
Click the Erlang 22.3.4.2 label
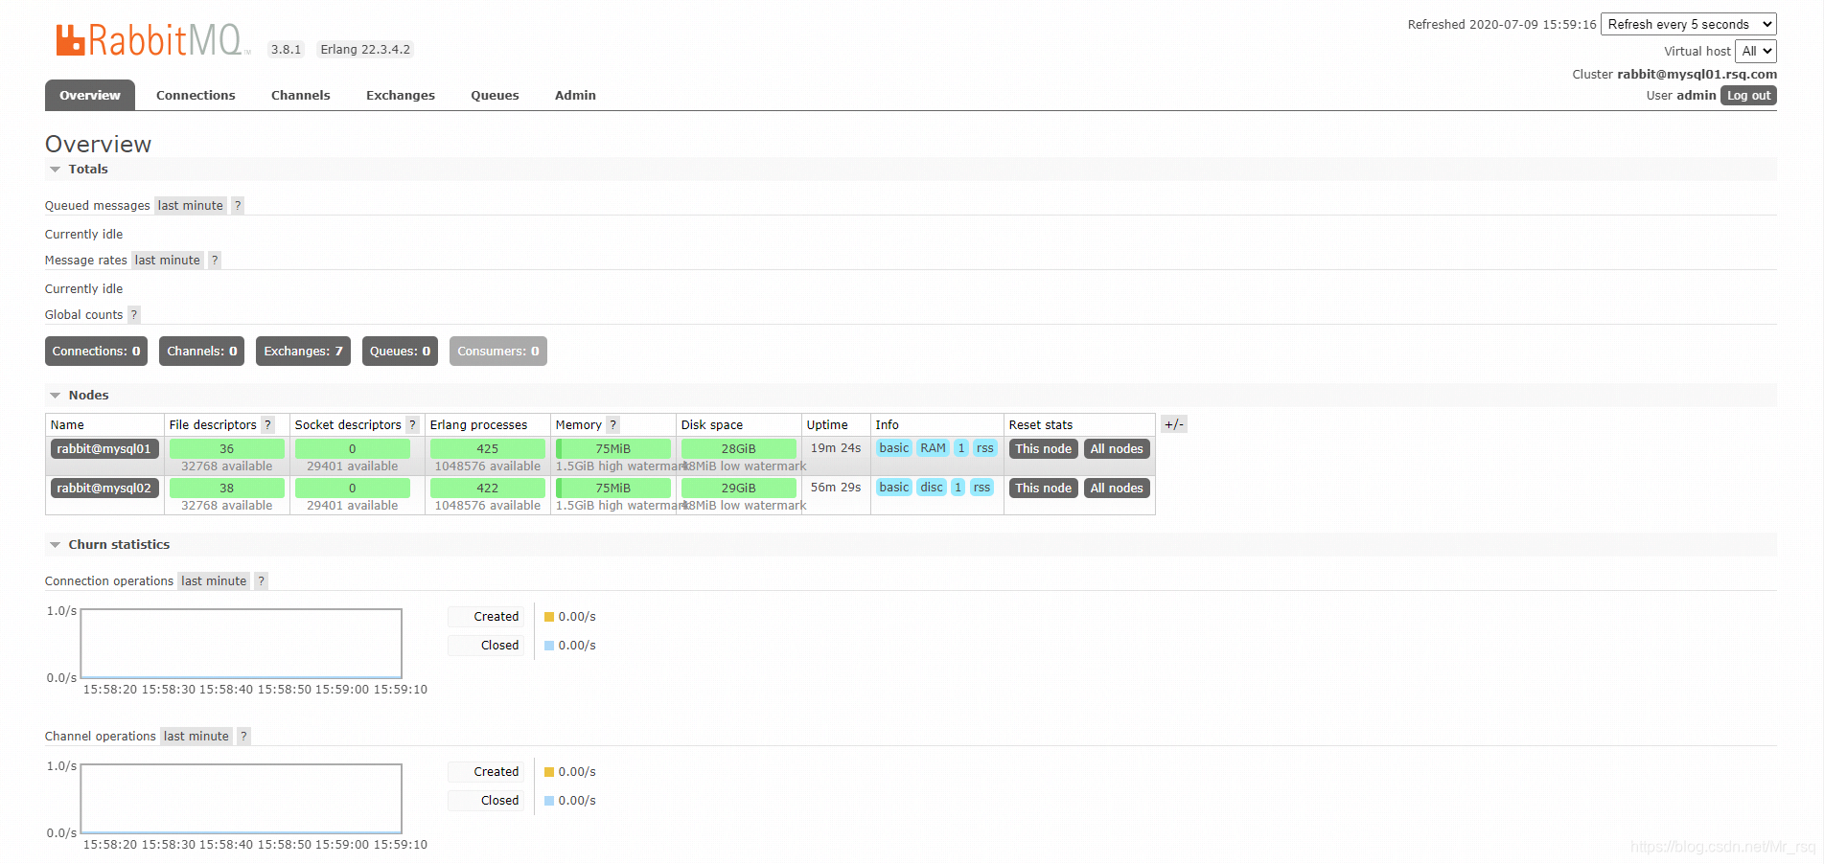(x=365, y=49)
